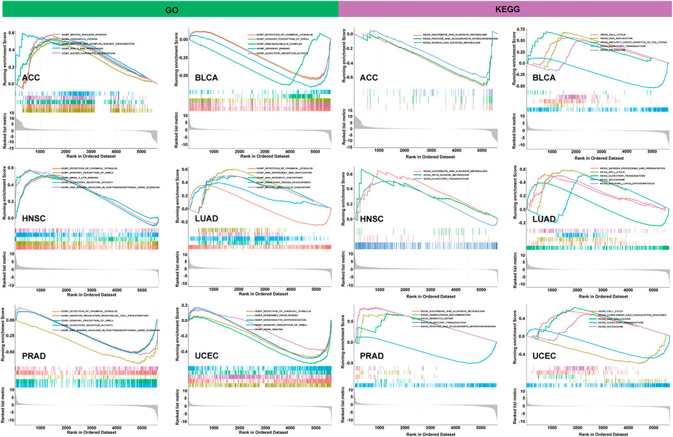The image size is (673, 437).
Task: Pick KEGG_OLFACTORY_TRANSDUCTION in the KEGG HNSC legend
Action: point(445,179)
